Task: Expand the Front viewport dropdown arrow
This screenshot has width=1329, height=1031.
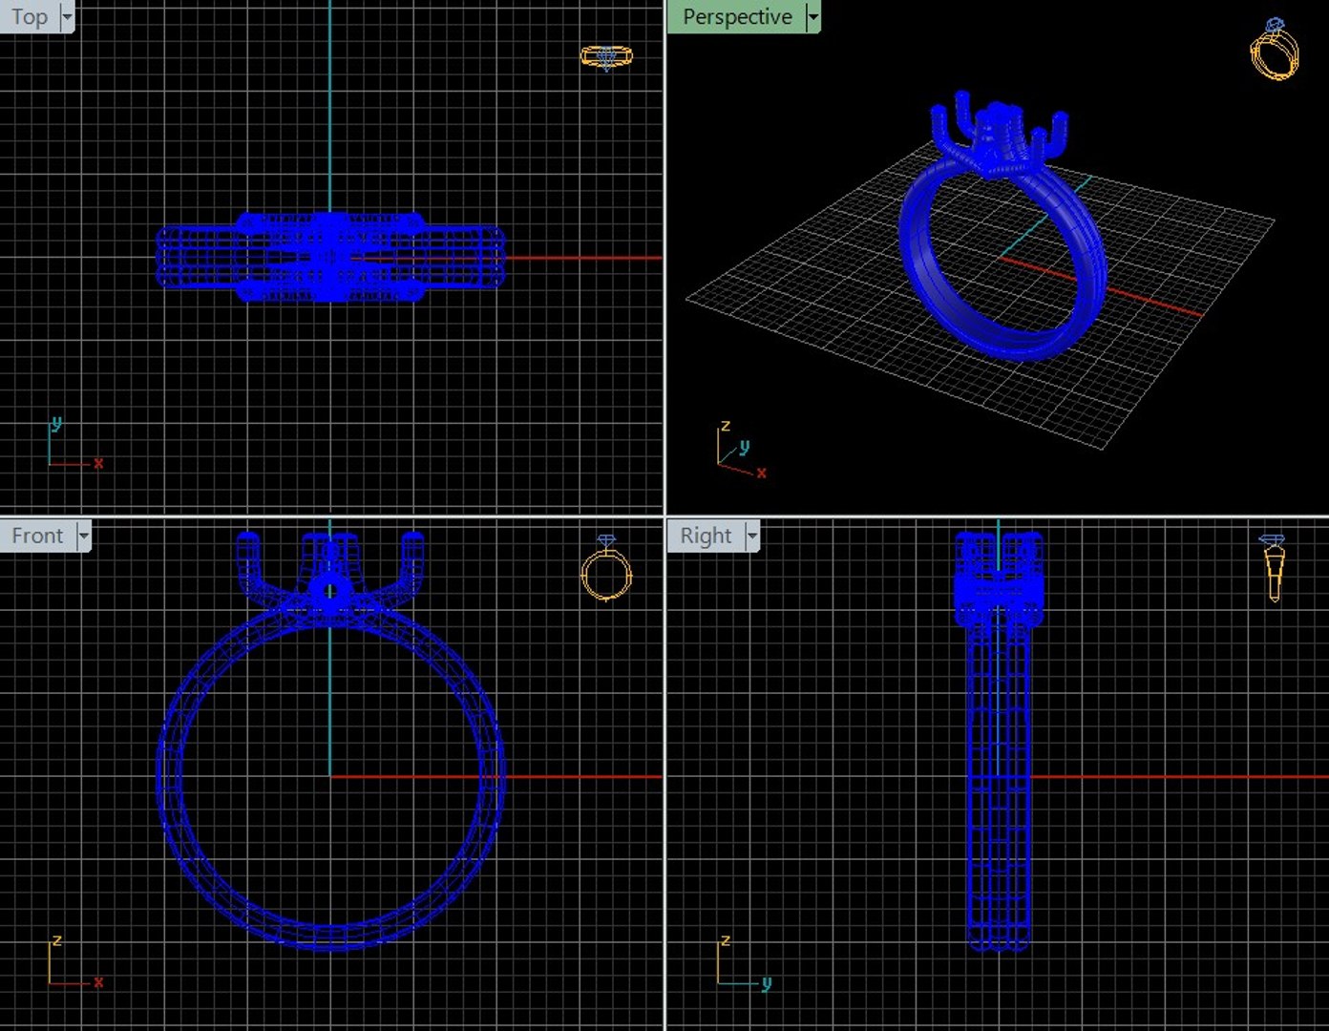Action: (x=84, y=536)
